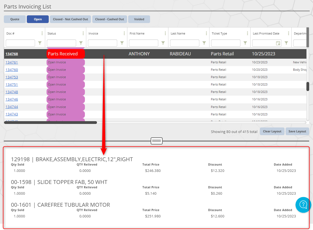Open the Doc # column options menu
Screen dimensions: 313x230
coord(42,33)
